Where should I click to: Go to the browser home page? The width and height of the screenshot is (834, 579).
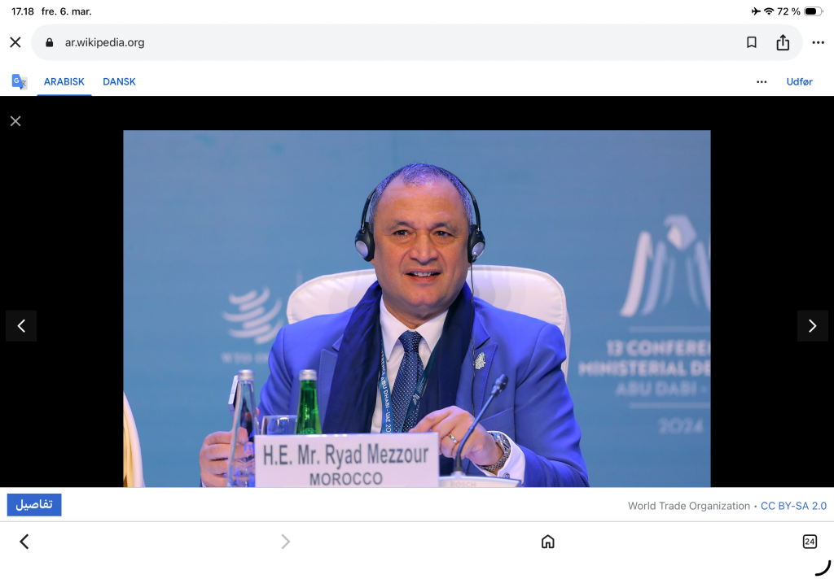547,542
